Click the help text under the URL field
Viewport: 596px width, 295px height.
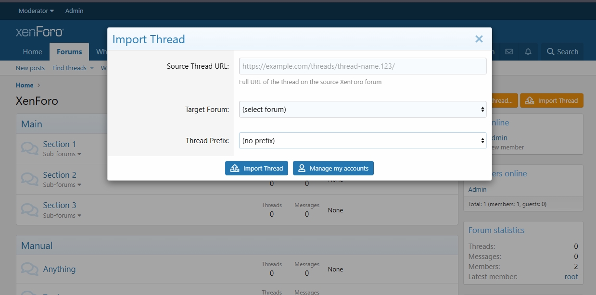(x=310, y=82)
